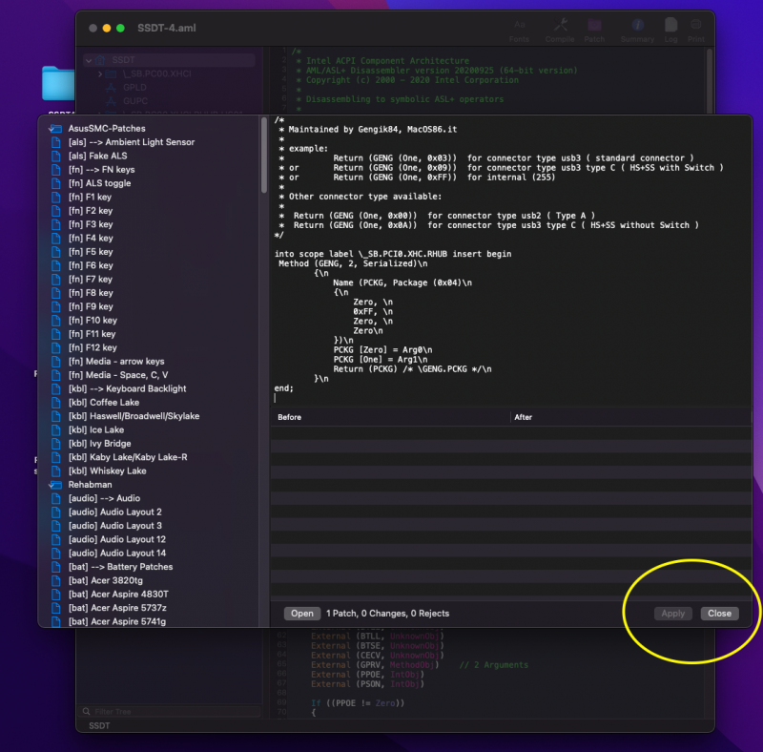Choose the [kbl] Coffee Lake patch

pos(107,403)
